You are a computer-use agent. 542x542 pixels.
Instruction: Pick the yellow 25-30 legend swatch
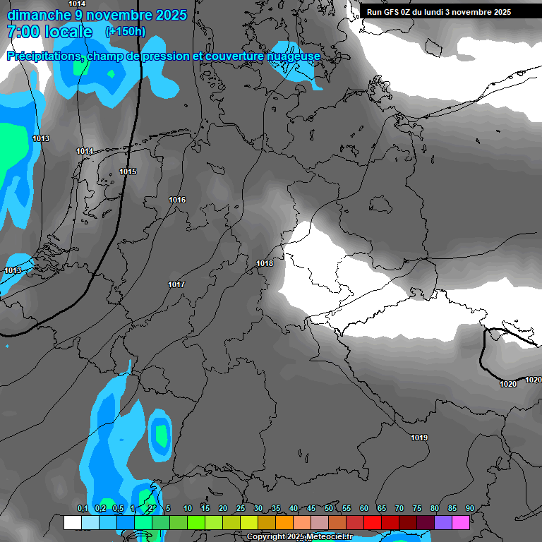pyautogui.click(x=249, y=522)
